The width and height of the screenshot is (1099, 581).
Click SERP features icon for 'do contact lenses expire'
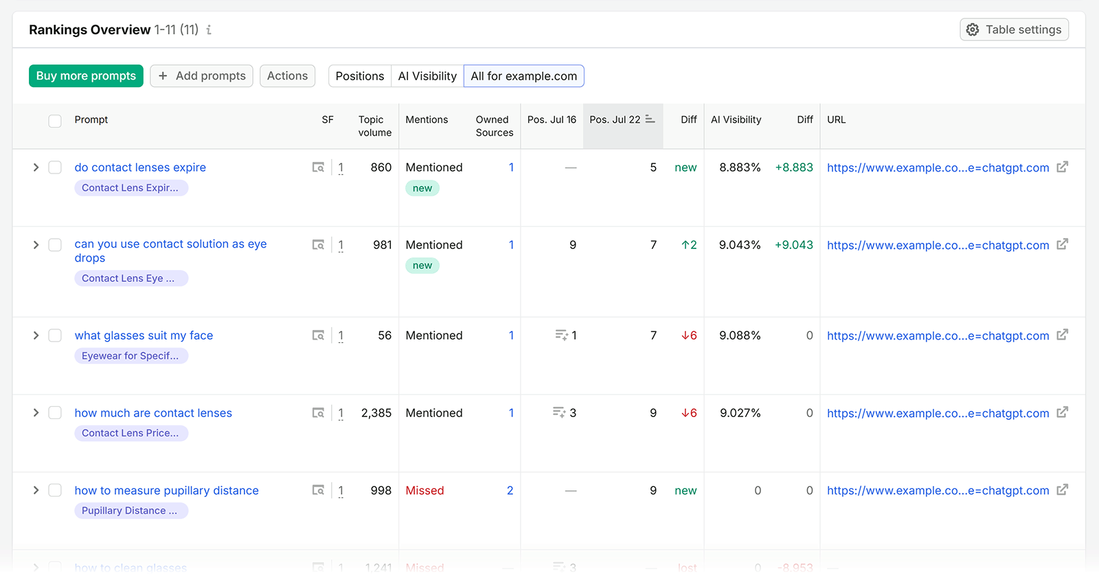(x=318, y=167)
